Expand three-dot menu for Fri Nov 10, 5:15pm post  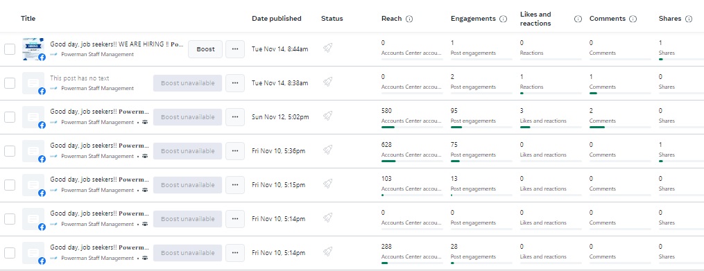[x=235, y=185]
